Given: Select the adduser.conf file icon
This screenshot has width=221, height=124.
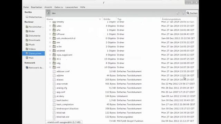Looking at the screenshot, I should tap(54, 71).
